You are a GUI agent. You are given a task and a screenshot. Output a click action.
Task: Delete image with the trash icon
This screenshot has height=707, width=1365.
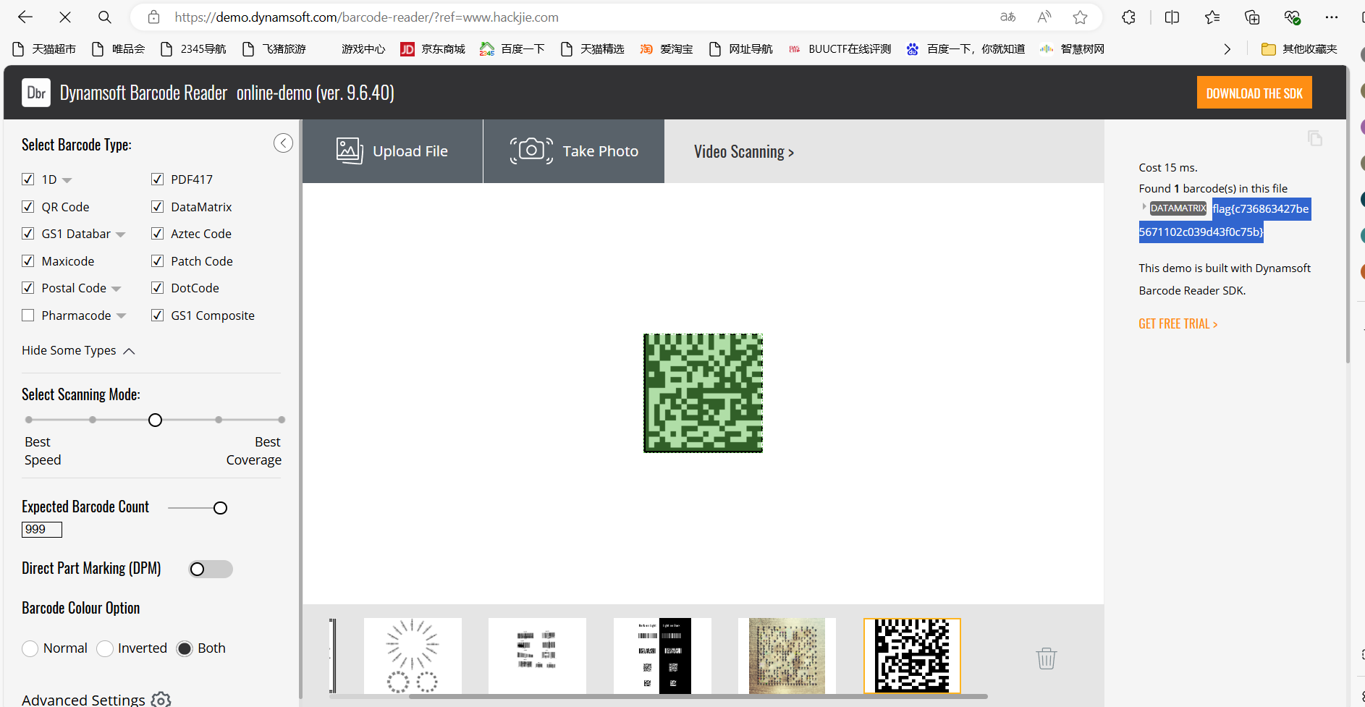tap(1047, 658)
